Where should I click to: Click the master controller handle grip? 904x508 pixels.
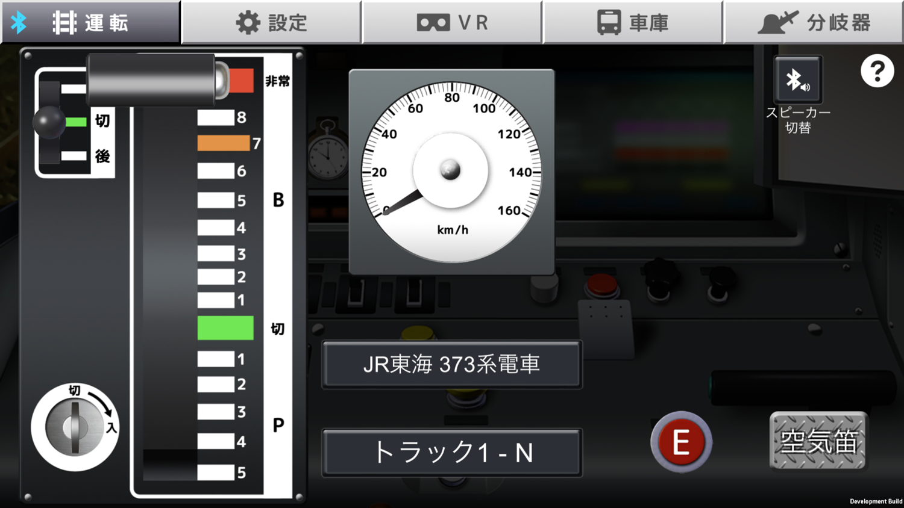pos(152,80)
